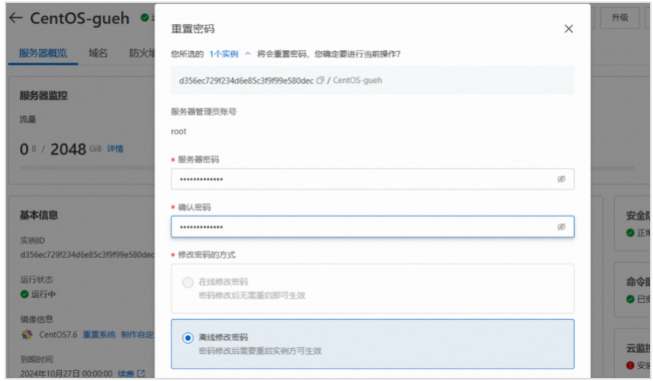Collapse the 1个实例 list chevron
Image resolution: width=653 pixels, height=381 pixels.
[x=247, y=54]
